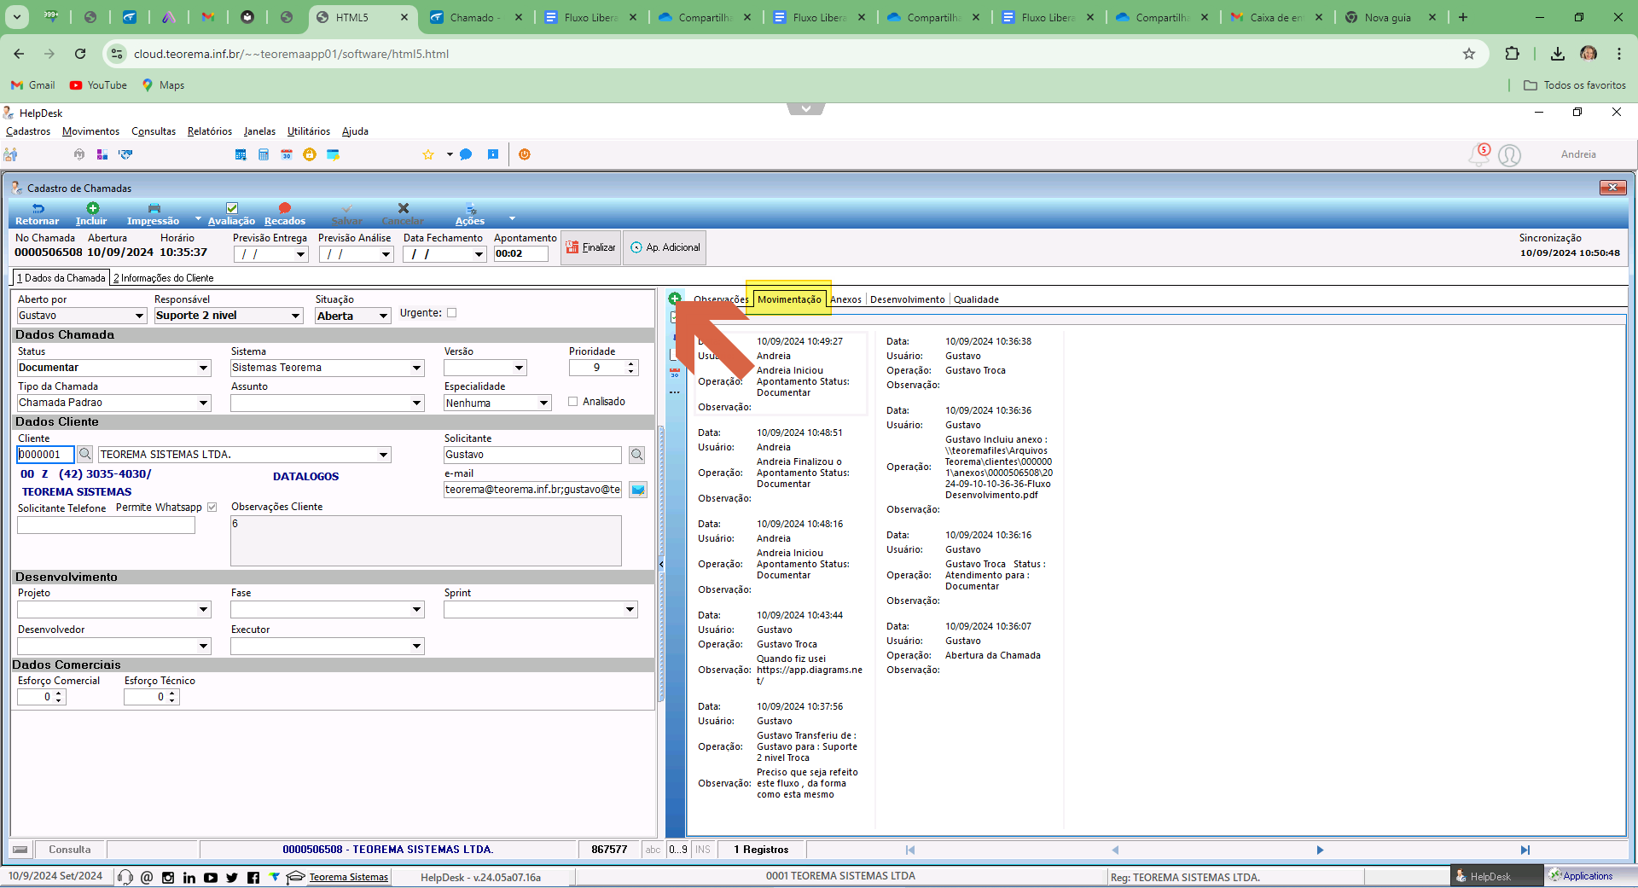This screenshot has height=888, width=1638.
Task: Click the notification bell with badge
Action: point(1478,154)
